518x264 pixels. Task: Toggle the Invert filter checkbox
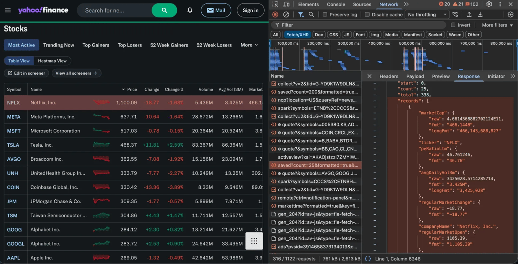453,25
